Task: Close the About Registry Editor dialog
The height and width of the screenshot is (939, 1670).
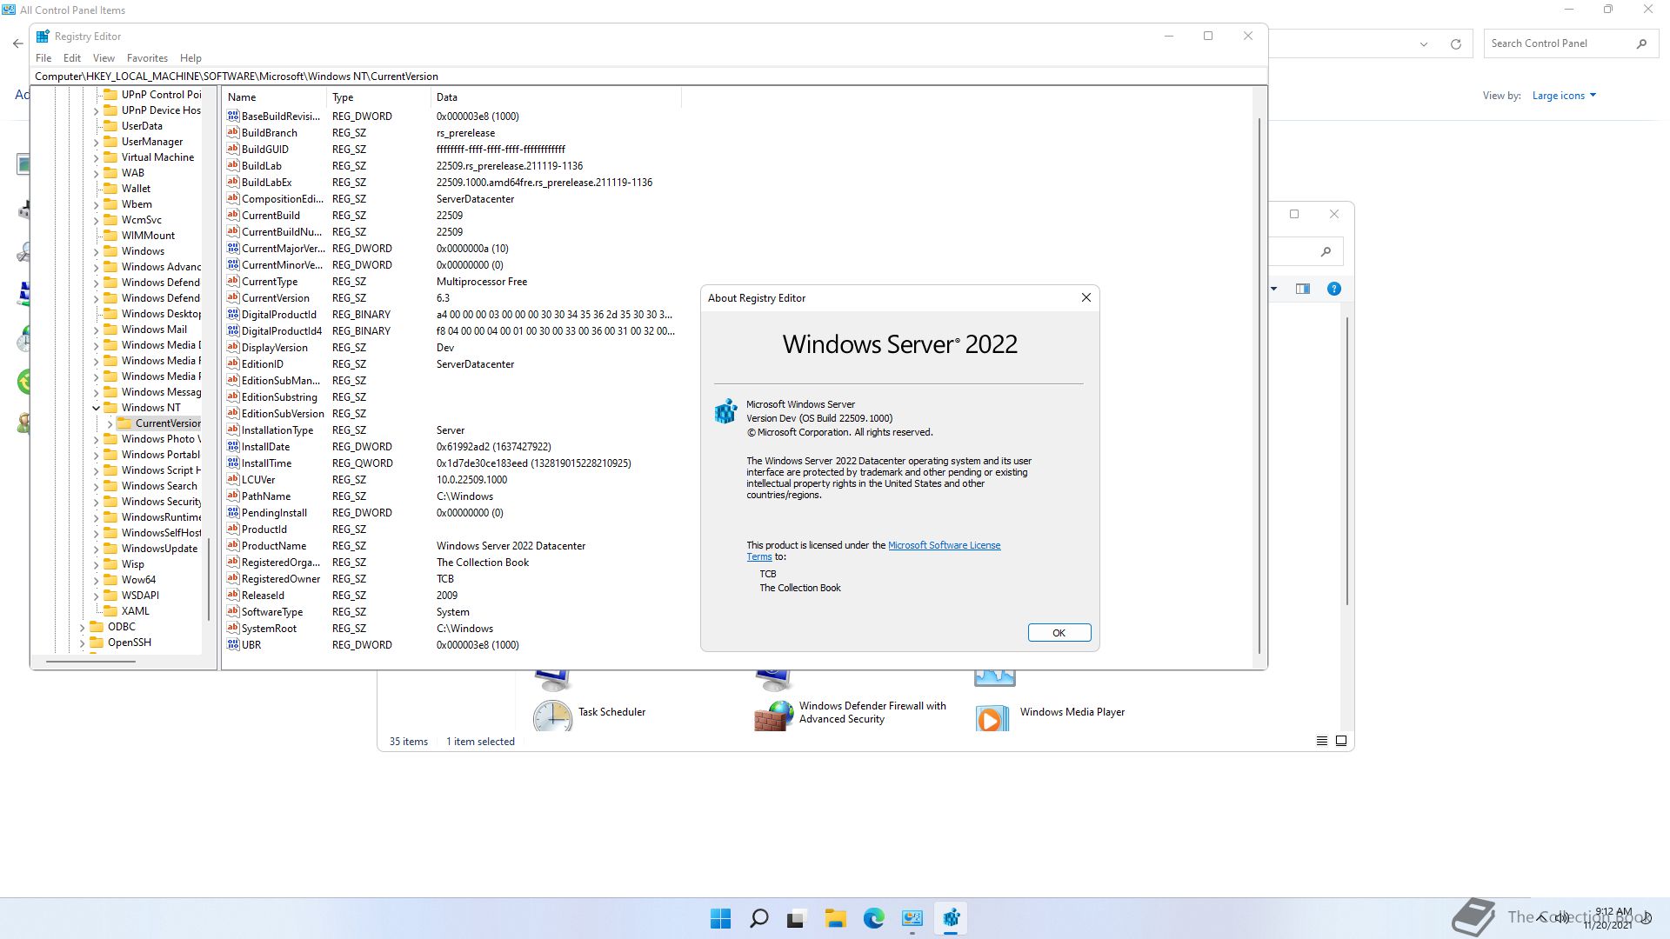Action: point(1085,297)
